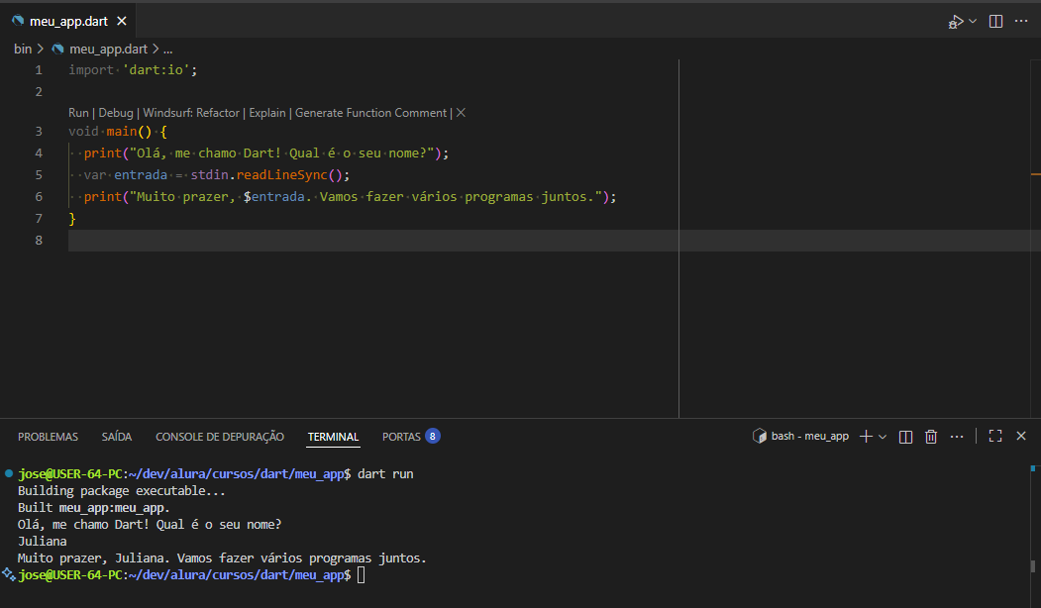This screenshot has width=1041, height=608.
Task: Expand the run options dropdown arrow
Action: tap(973, 21)
